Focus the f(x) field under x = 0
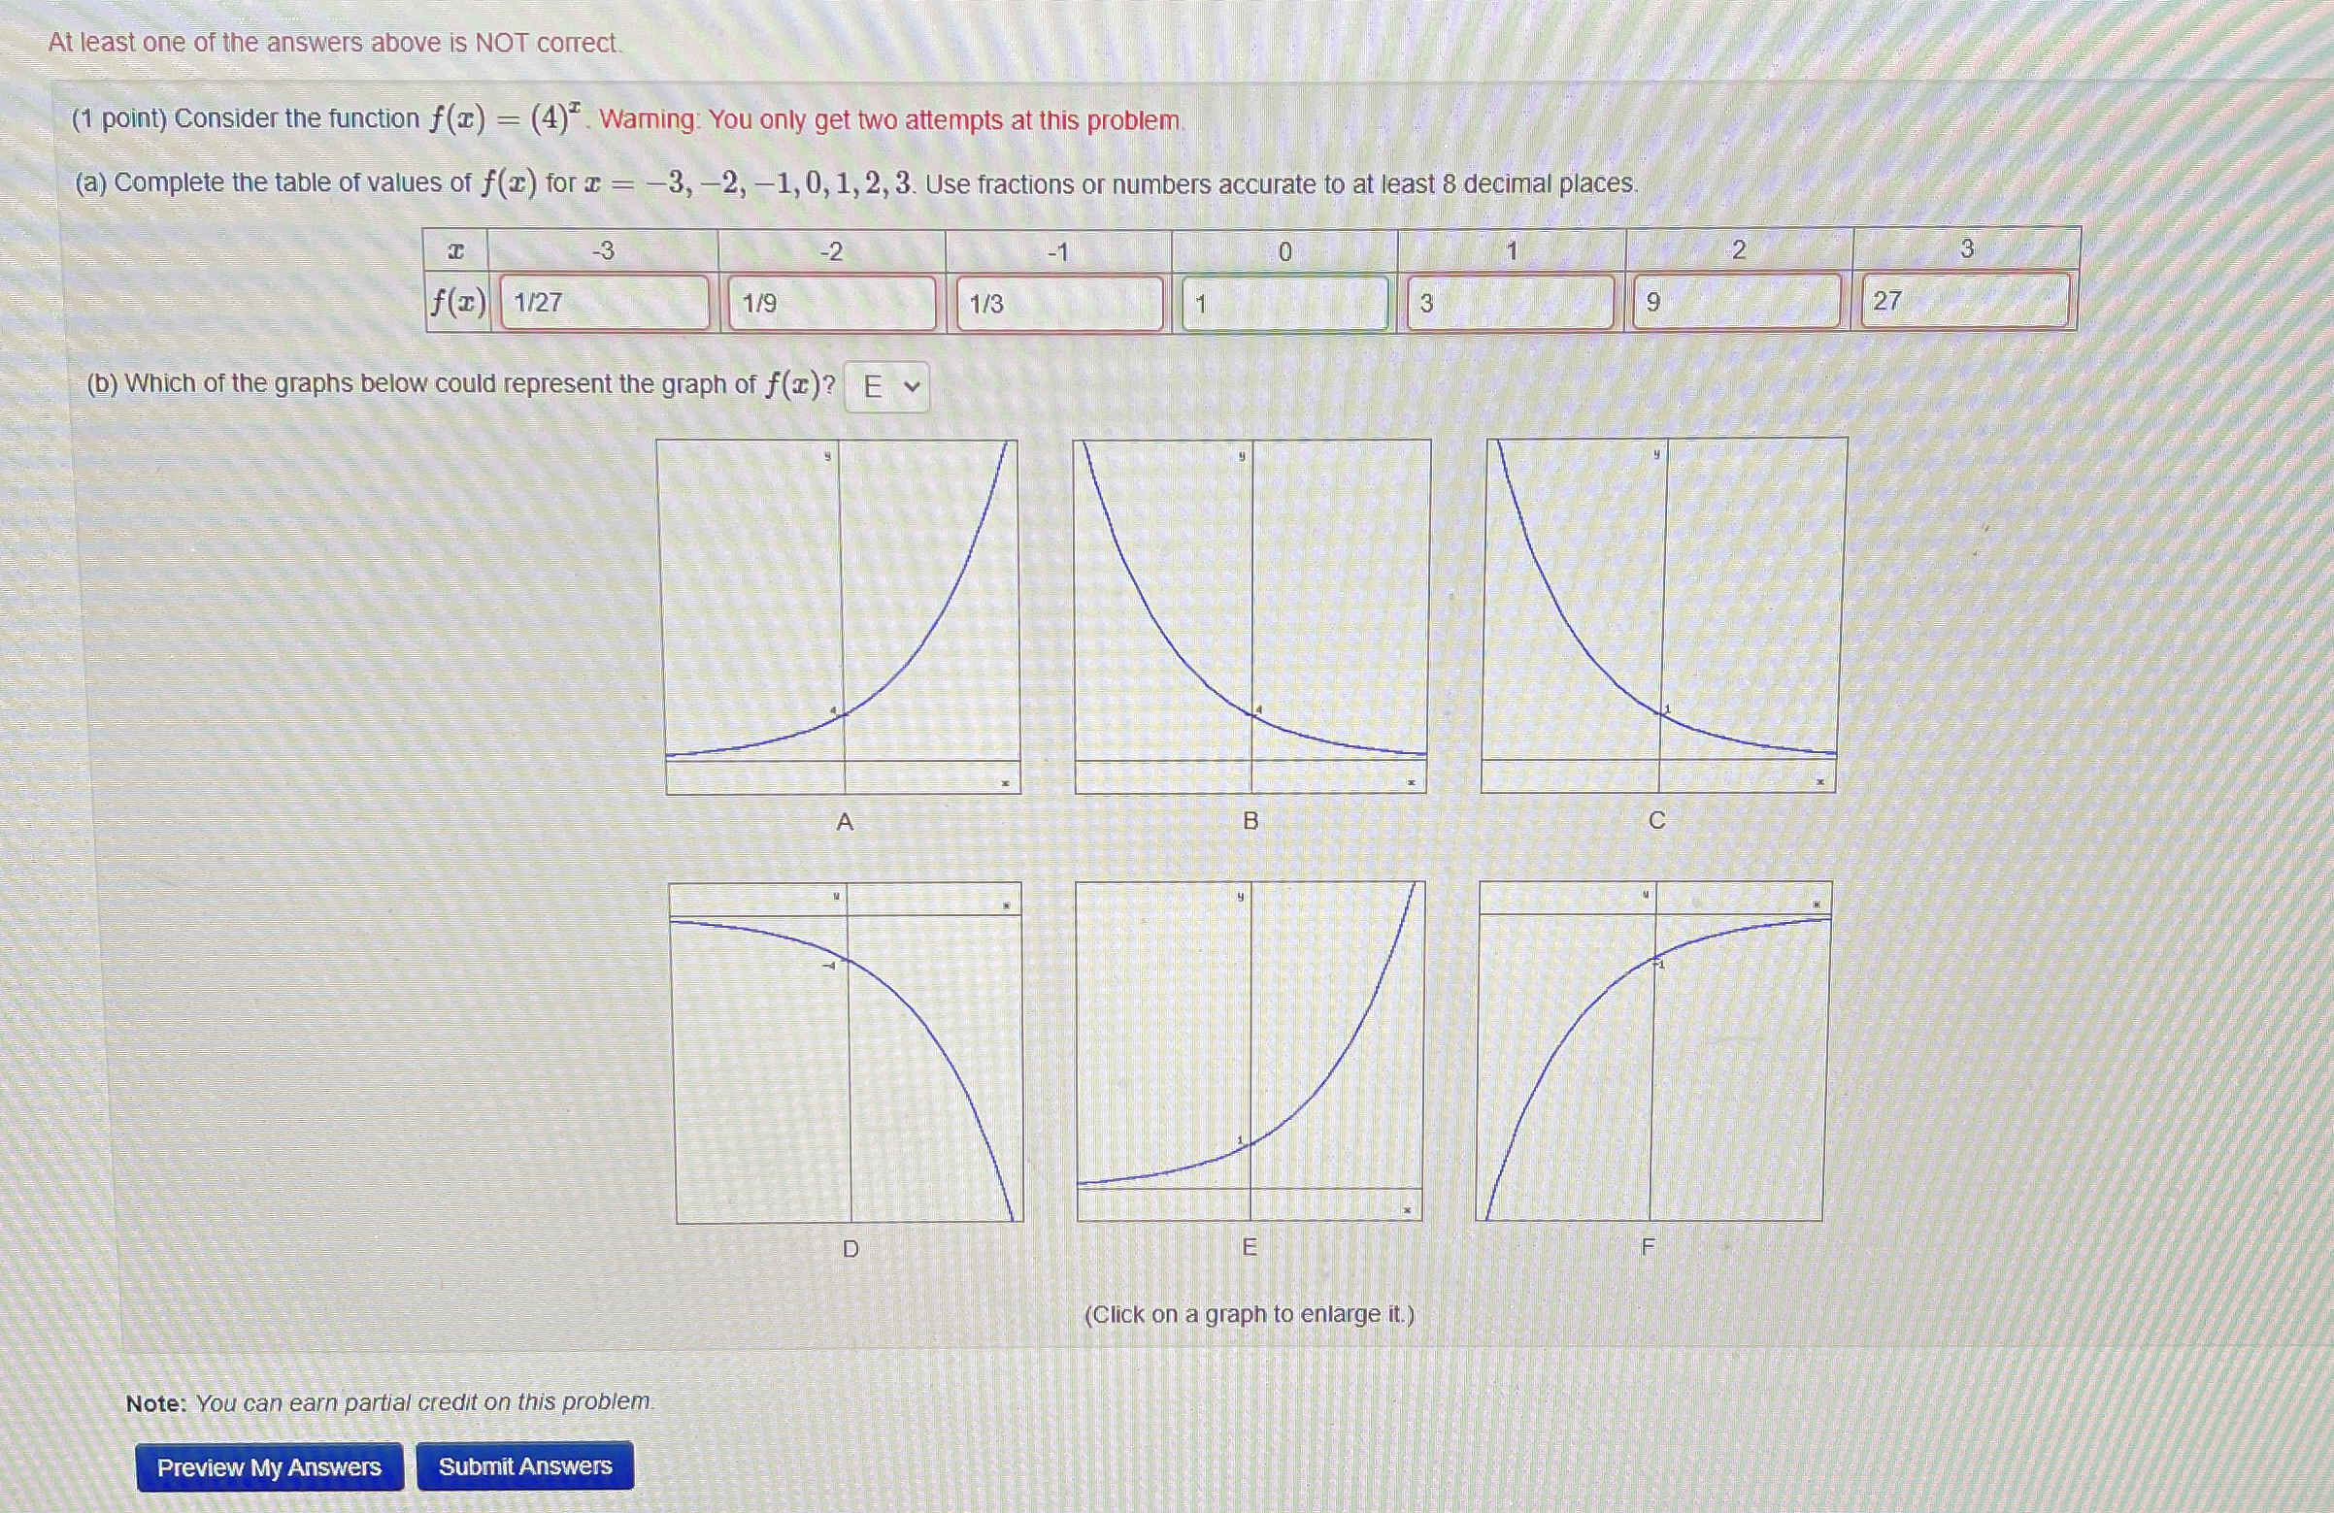2334x1513 pixels. [1284, 304]
